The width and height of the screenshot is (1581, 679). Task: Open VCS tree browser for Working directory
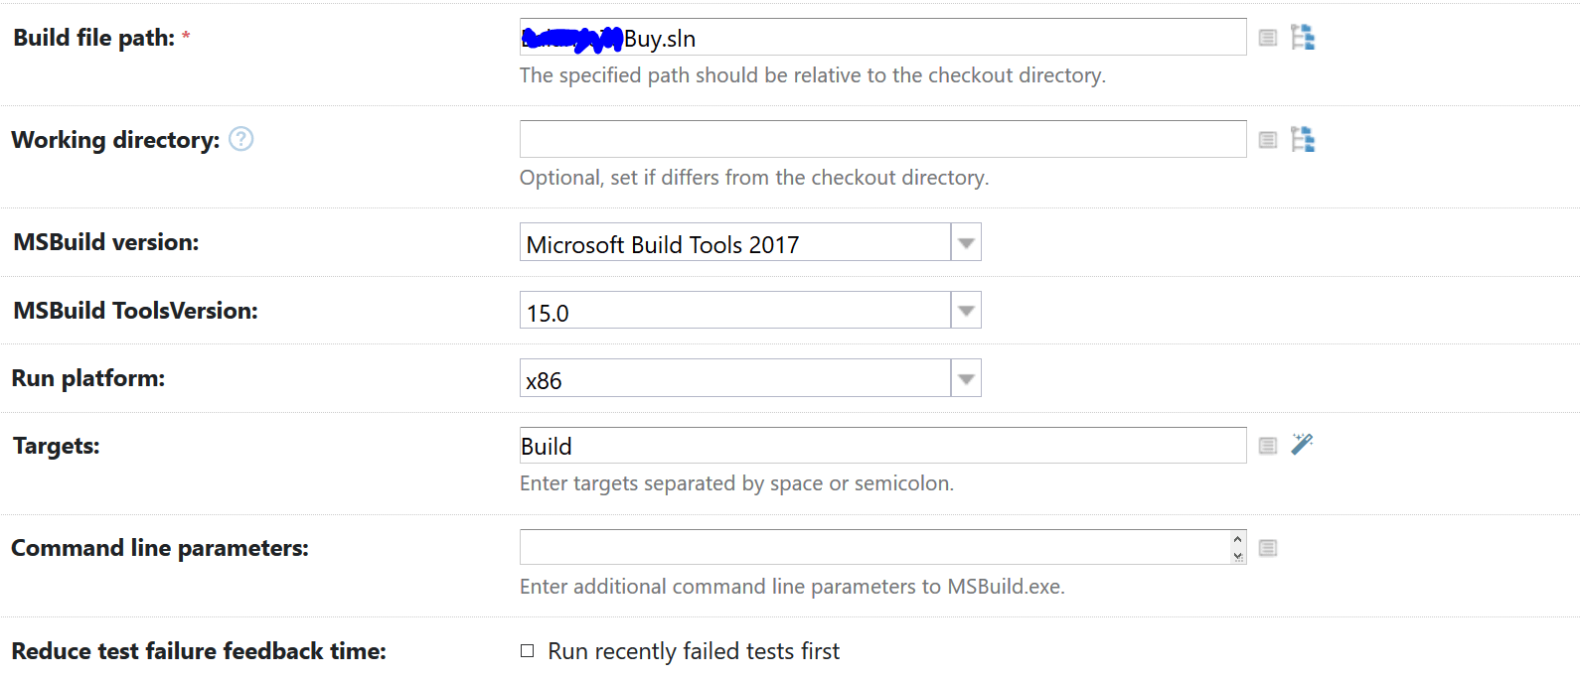point(1303,140)
